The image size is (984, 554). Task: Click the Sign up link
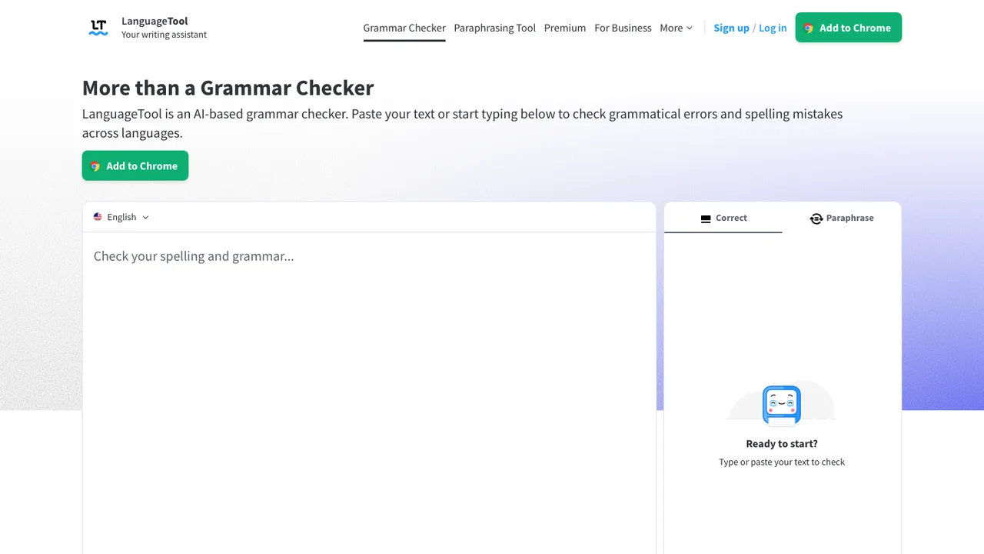(x=731, y=28)
